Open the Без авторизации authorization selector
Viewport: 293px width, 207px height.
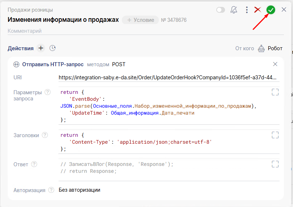coord(80,190)
